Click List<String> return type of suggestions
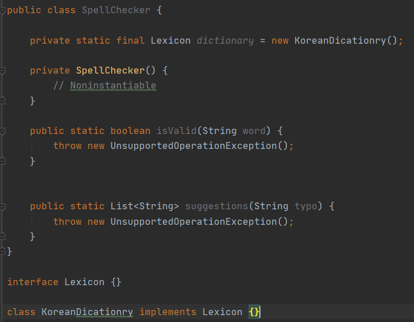The height and width of the screenshot is (322, 414). click(145, 206)
